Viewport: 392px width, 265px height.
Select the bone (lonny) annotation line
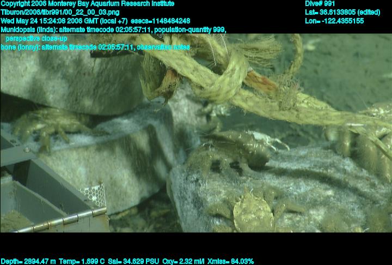95,47
